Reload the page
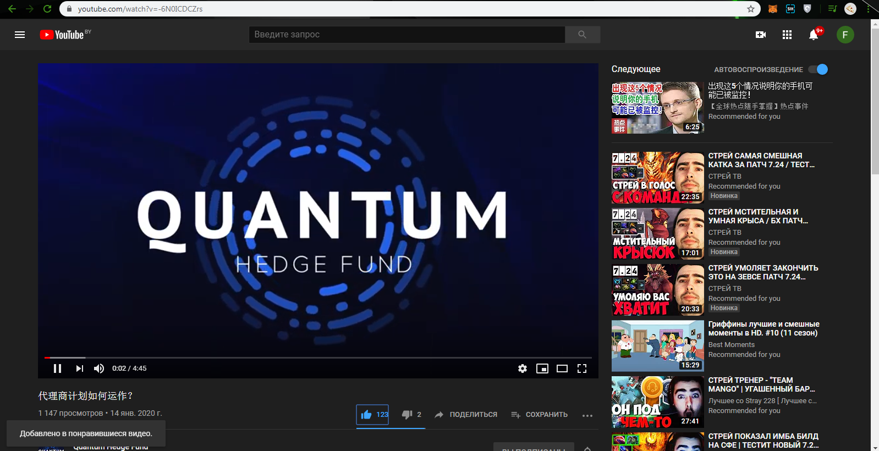 [47, 9]
